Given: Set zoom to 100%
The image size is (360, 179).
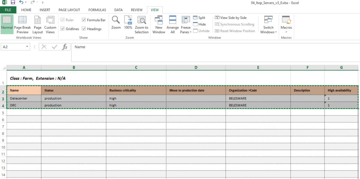Looking at the screenshot, I should click(x=128, y=22).
